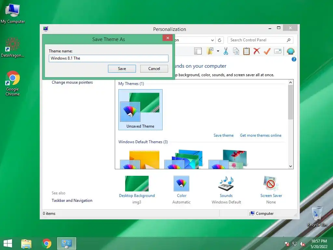Click the Refresh address bar button

220,40
